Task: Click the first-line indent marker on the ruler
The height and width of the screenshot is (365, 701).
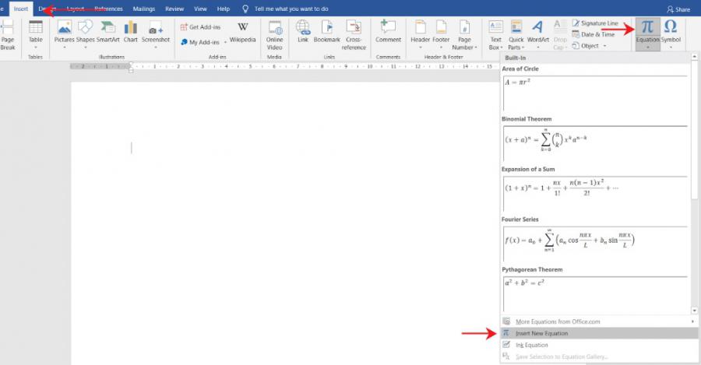Action: (131, 65)
